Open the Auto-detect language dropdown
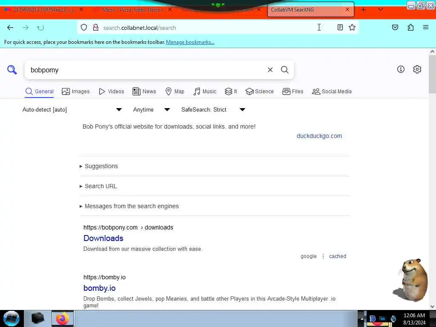The width and height of the screenshot is (436, 327). click(72, 109)
